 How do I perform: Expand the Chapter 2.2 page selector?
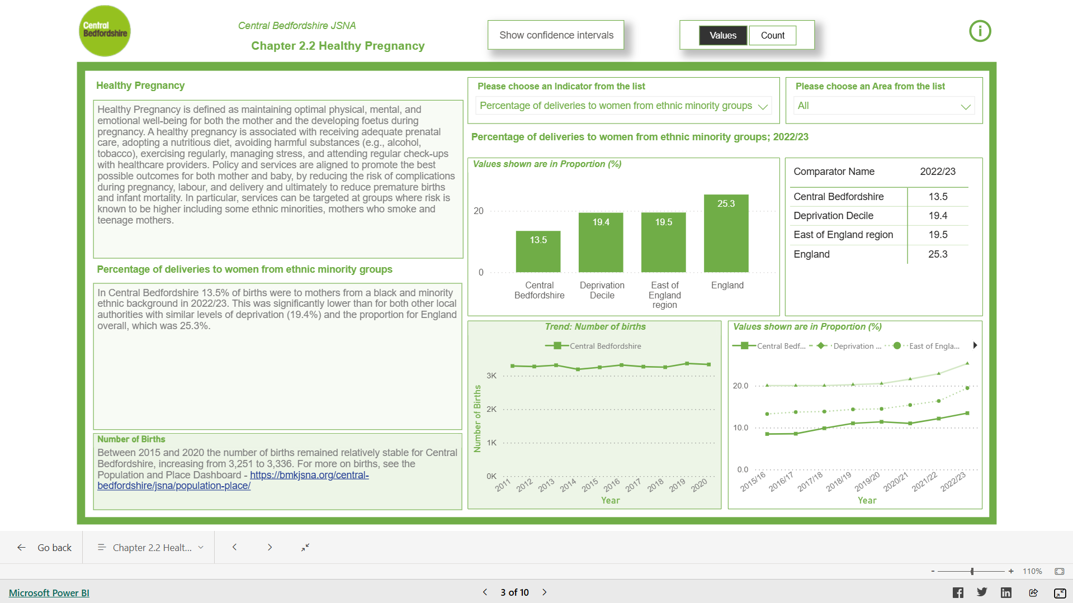pos(150,548)
